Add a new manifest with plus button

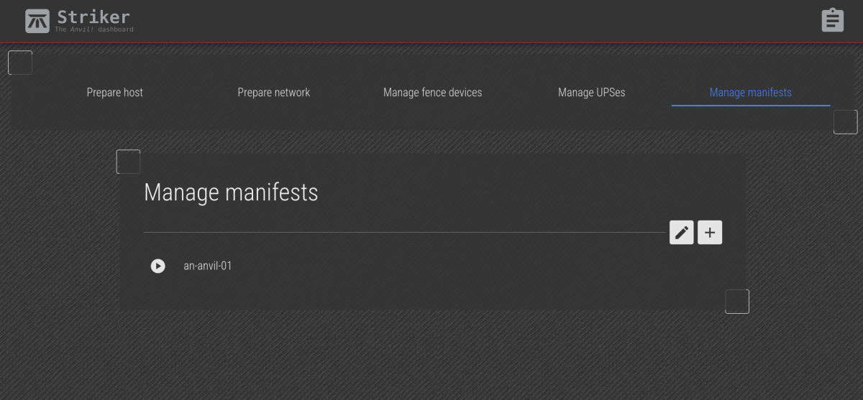(710, 233)
